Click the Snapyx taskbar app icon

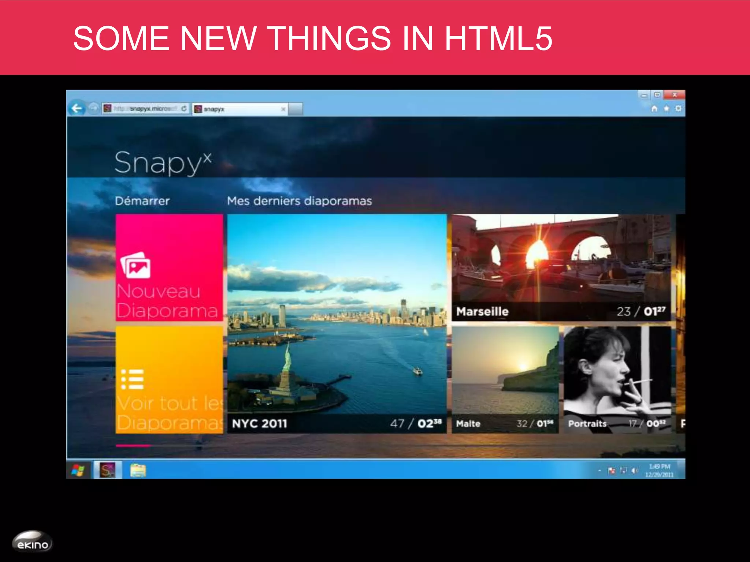(x=107, y=470)
